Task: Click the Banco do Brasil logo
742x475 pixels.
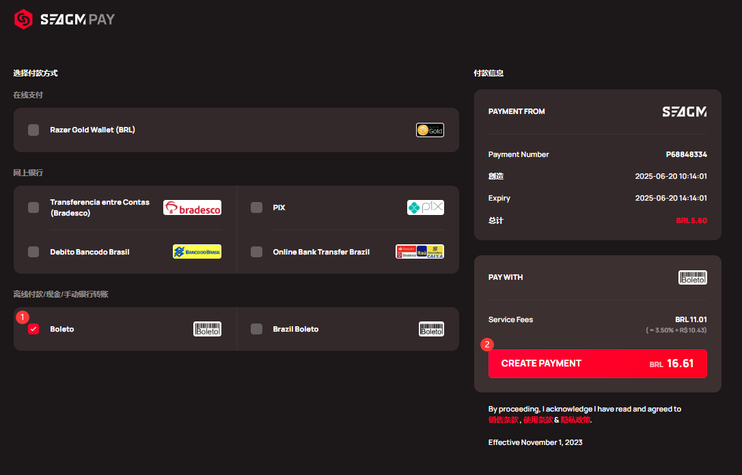Action: 197,252
